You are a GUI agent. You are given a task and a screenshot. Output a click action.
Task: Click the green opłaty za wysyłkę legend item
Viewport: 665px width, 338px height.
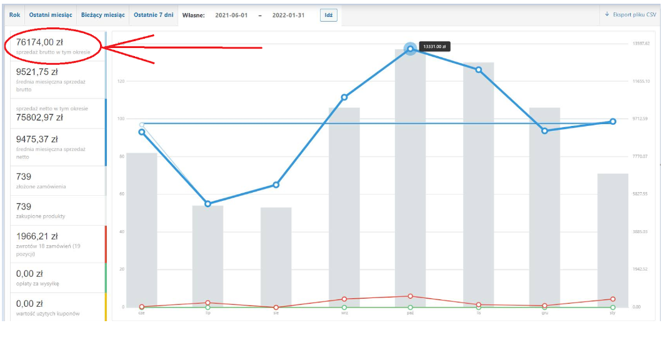tap(58, 278)
